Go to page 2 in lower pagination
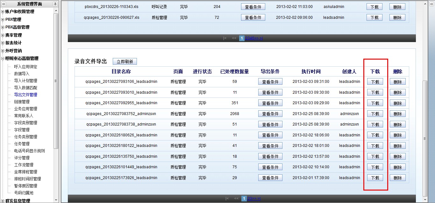This screenshot has width=435, height=203. point(249,199)
